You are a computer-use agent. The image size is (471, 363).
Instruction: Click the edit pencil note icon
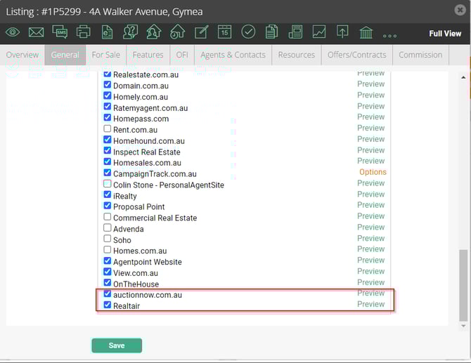coord(201,32)
